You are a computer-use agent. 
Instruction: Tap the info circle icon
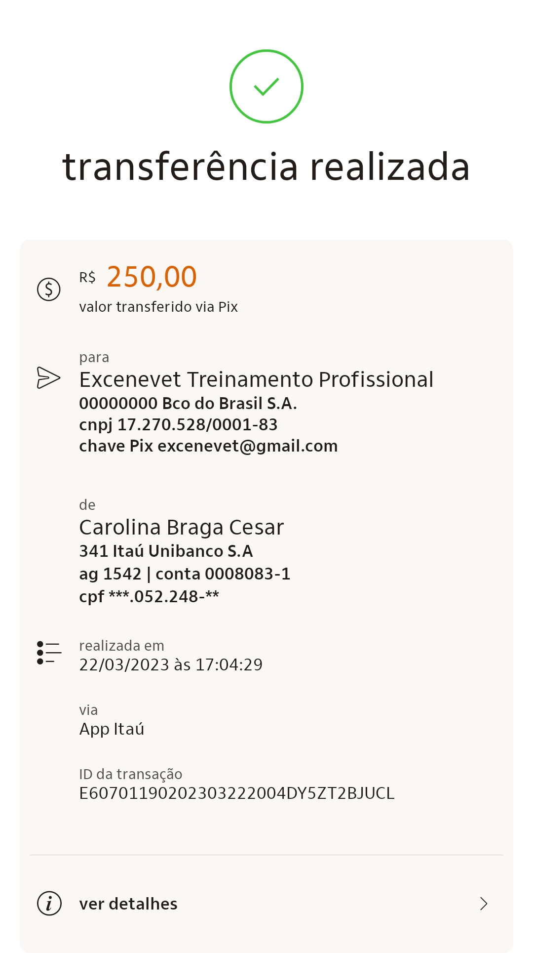click(49, 904)
